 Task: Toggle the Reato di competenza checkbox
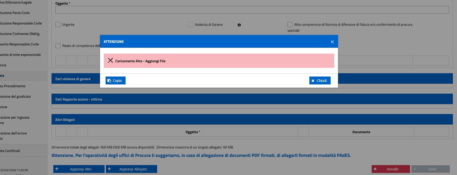click(58, 46)
